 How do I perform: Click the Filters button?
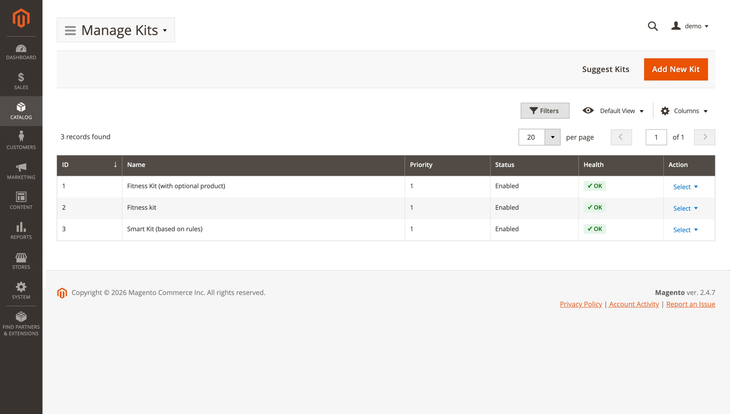tap(545, 111)
